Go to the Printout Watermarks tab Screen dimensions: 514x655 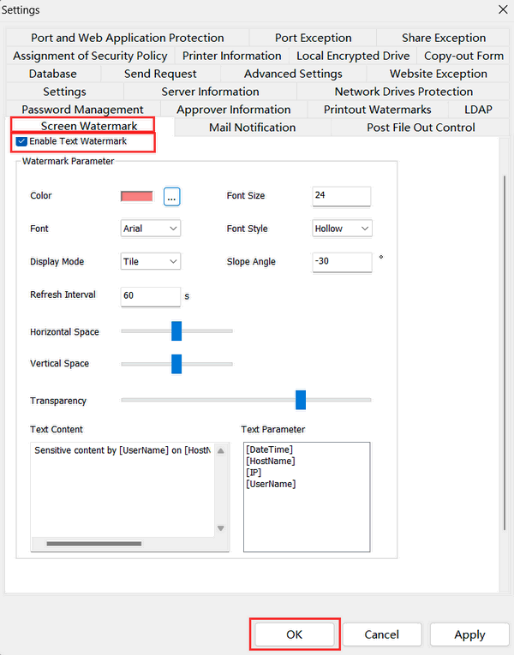pos(377,110)
